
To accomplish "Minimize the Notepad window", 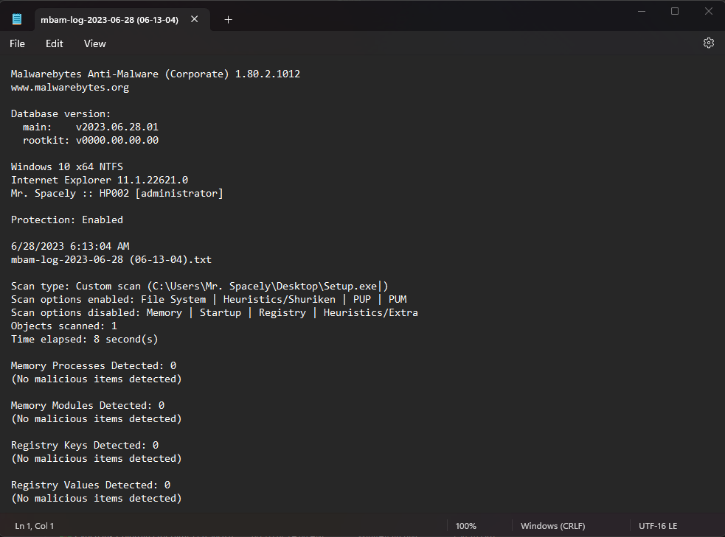I will point(642,11).
